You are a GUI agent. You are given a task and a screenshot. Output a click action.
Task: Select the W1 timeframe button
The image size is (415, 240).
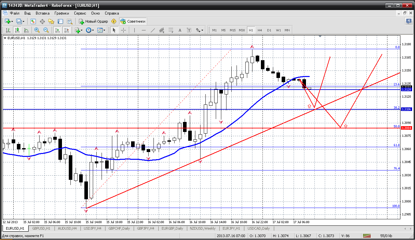click(x=278, y=30)
